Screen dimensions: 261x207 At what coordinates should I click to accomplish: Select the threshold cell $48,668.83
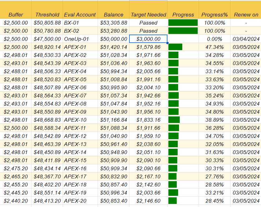47,120
